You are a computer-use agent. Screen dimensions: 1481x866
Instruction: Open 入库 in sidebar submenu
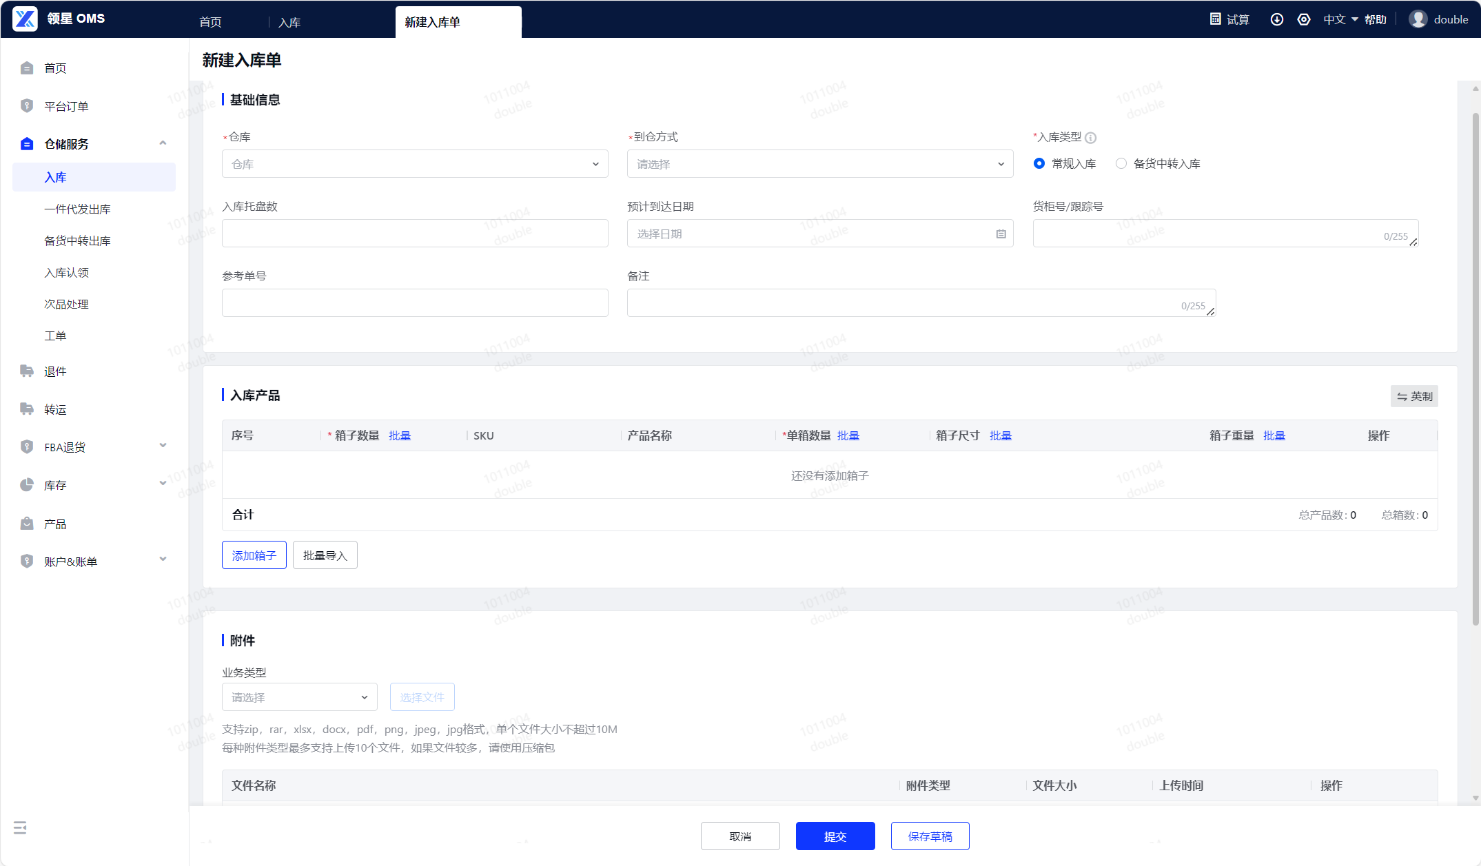(x=94, y=177)
